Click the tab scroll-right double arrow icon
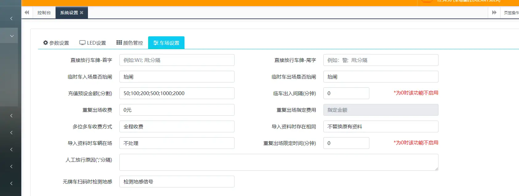Image resolution: width=519 pixels, height=196 pixels. (494, 13)
